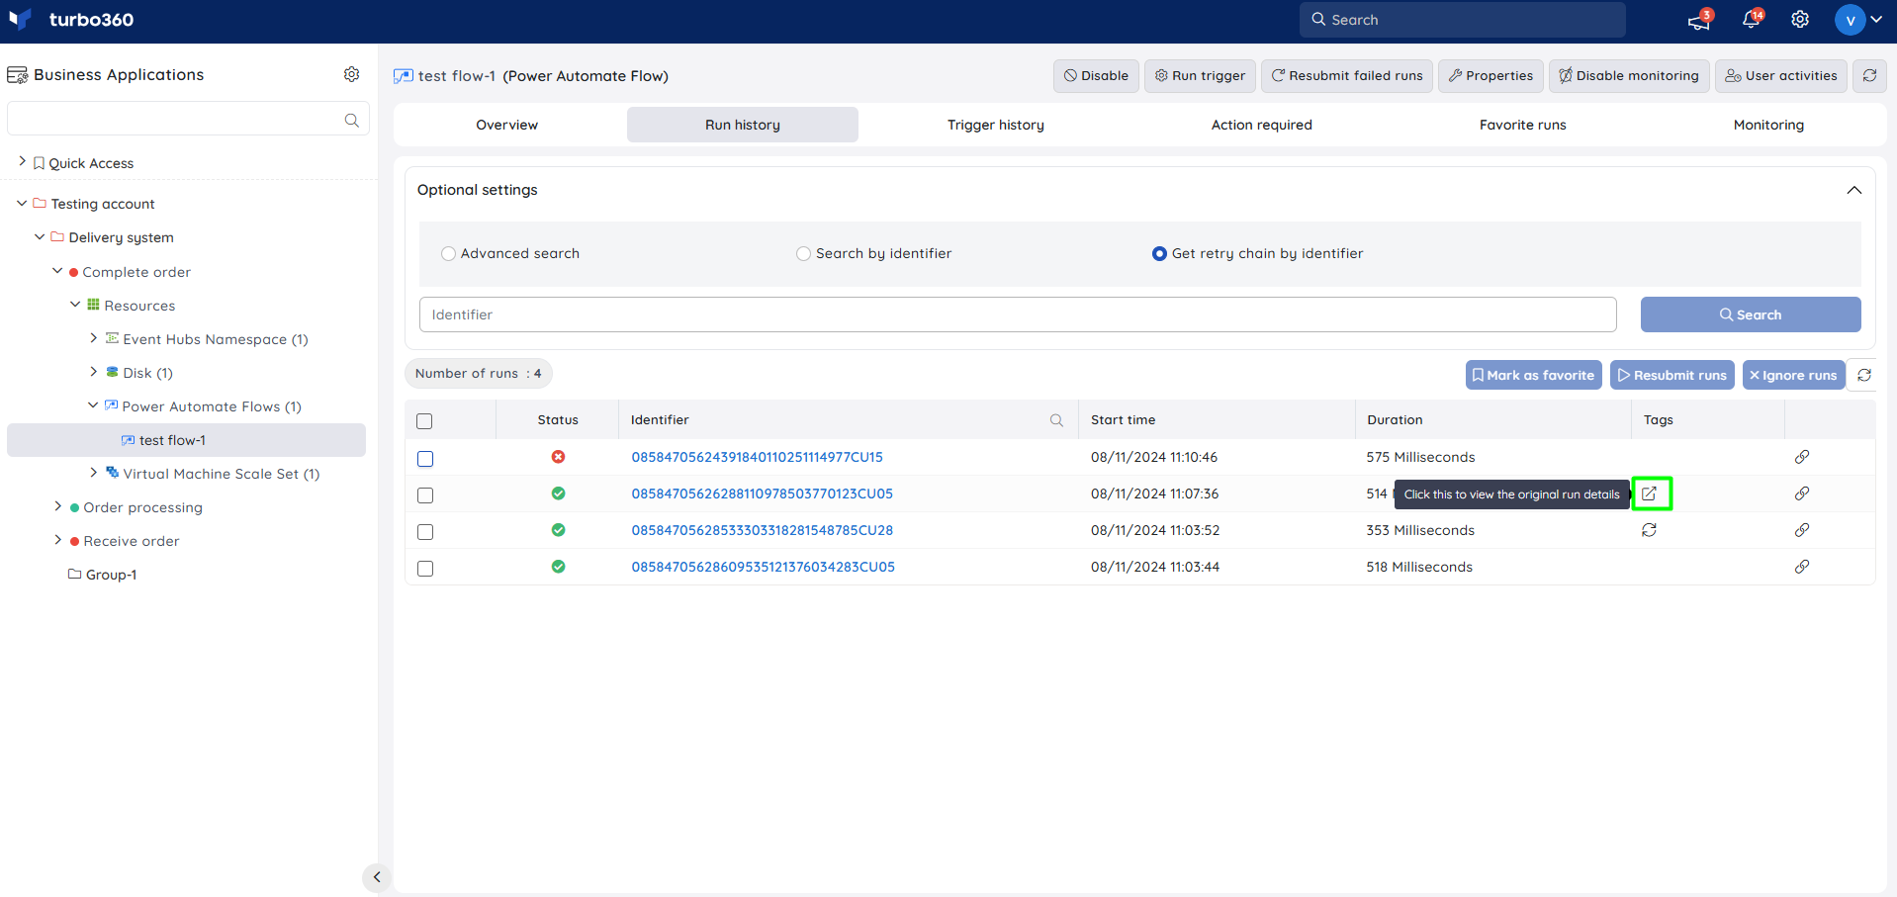Refresh the flow using top-right refresh icon

point(1869,75)
